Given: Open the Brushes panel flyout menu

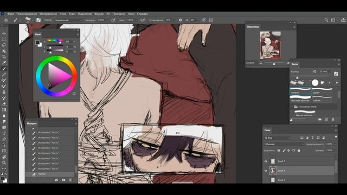Looking at the screenshot, I should point(338,64).
